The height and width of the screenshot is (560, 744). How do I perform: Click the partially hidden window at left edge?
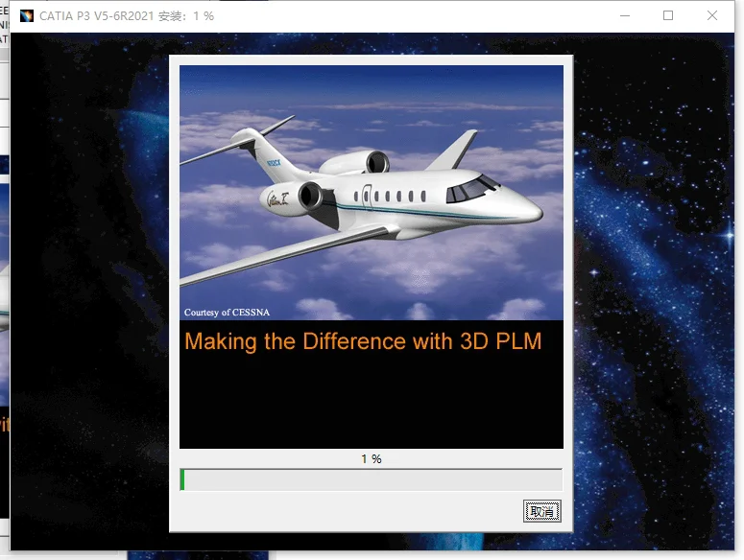point(4,288)
